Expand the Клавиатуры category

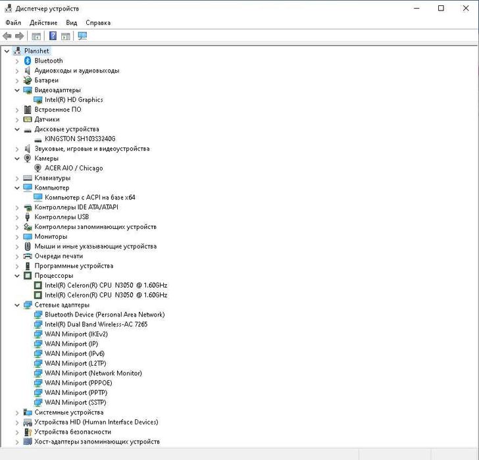pyautogui.click(x=17, y=178)
